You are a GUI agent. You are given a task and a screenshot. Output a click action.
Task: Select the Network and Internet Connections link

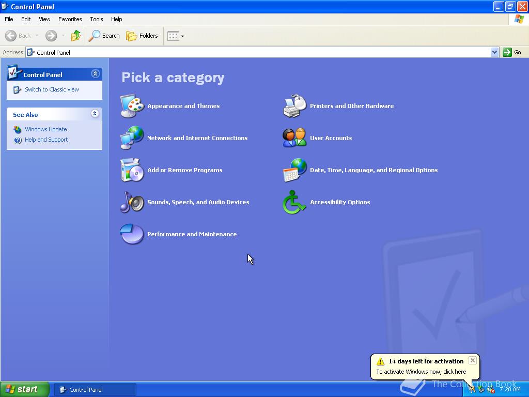[197, 138]
